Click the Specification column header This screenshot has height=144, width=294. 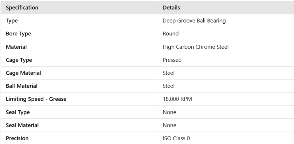click(x=23, y=8)
